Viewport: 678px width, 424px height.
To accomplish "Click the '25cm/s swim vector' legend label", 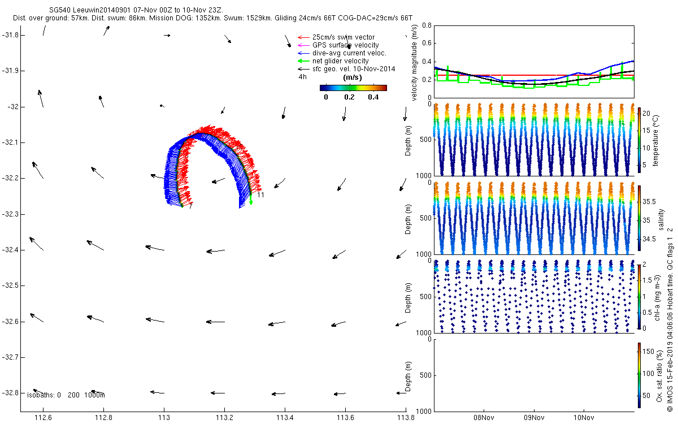I will 344,37.
